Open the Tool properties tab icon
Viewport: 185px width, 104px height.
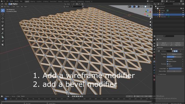pyautogui.click(x=154, y=40)
